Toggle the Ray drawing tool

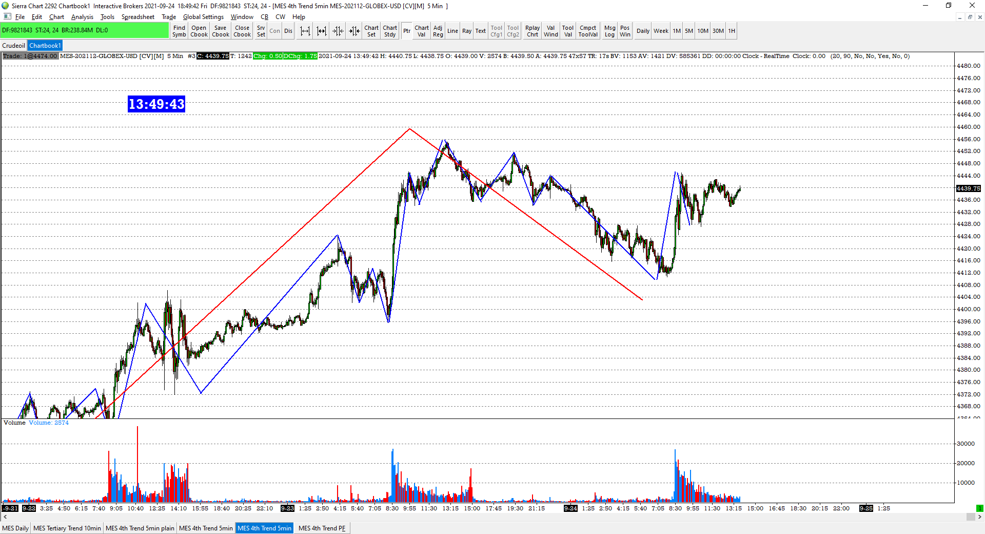(467, 31)
